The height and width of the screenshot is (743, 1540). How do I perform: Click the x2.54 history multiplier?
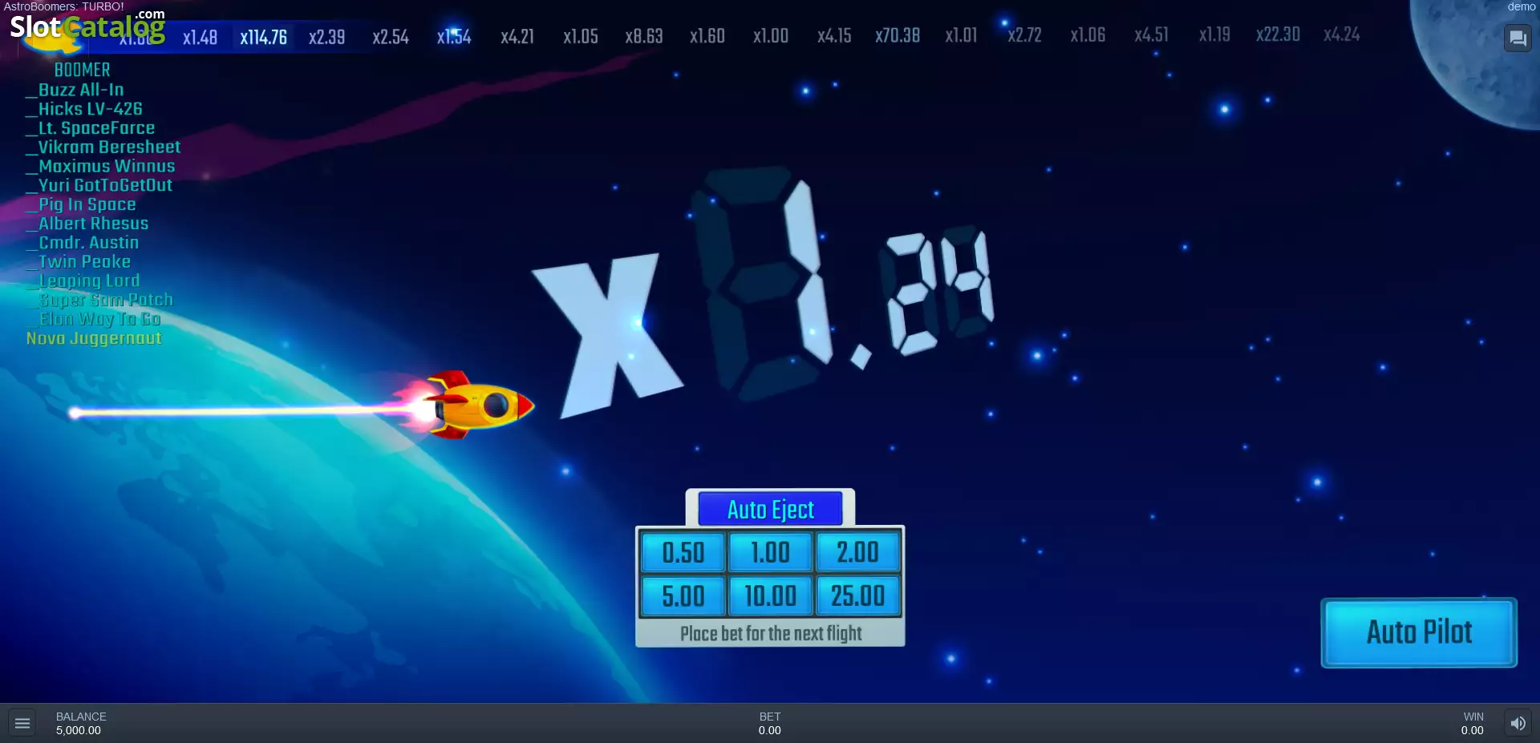[391, 37]
